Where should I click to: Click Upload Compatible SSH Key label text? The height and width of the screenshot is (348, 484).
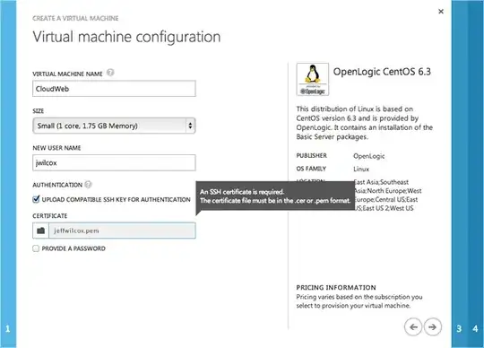pos(116,200)
